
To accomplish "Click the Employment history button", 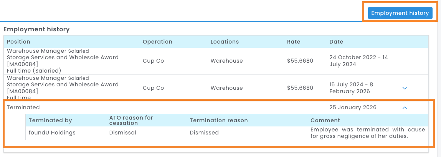I will point(400,13).
